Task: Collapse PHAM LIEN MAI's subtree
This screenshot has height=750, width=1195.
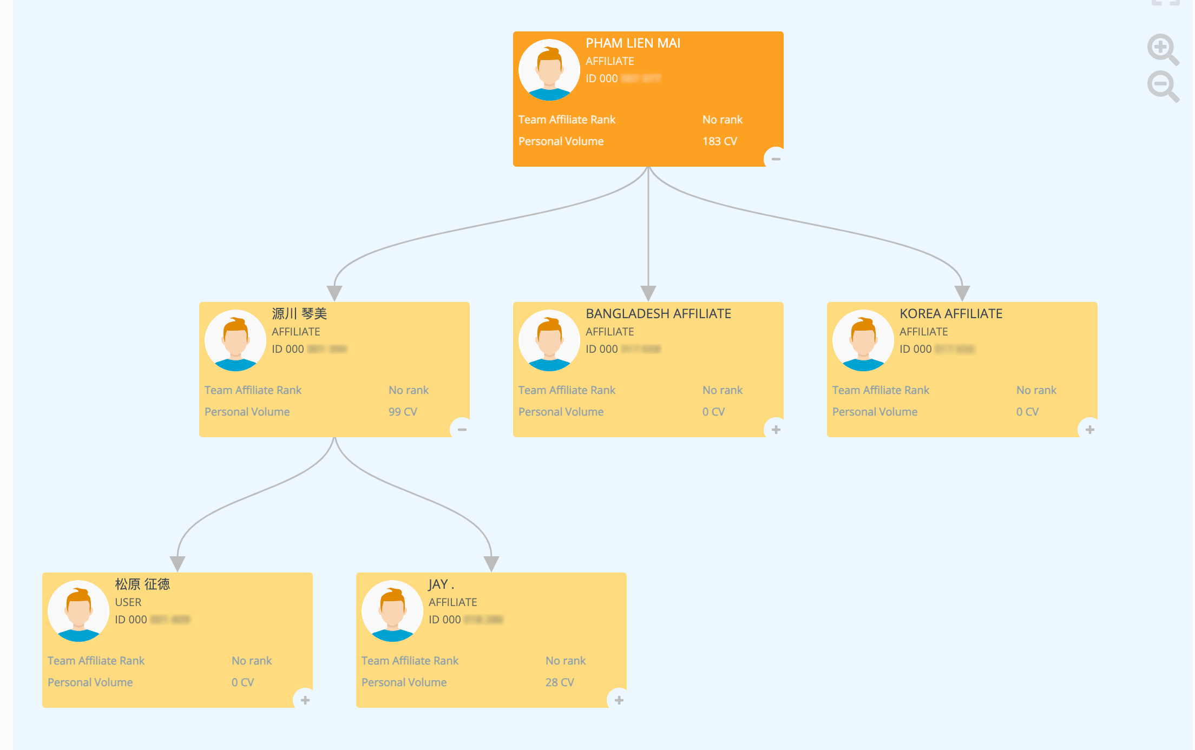Action: point(776,159)
